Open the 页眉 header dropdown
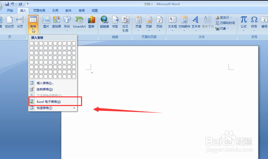 coord(138,24)
